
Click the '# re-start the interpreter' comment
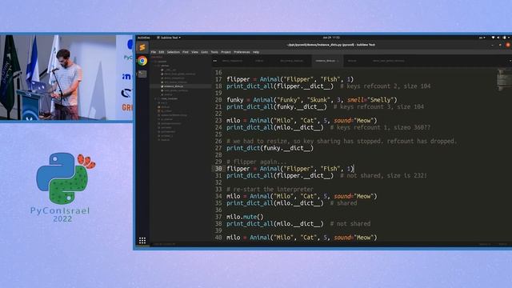pyautogui.click(x=270, y=190)
